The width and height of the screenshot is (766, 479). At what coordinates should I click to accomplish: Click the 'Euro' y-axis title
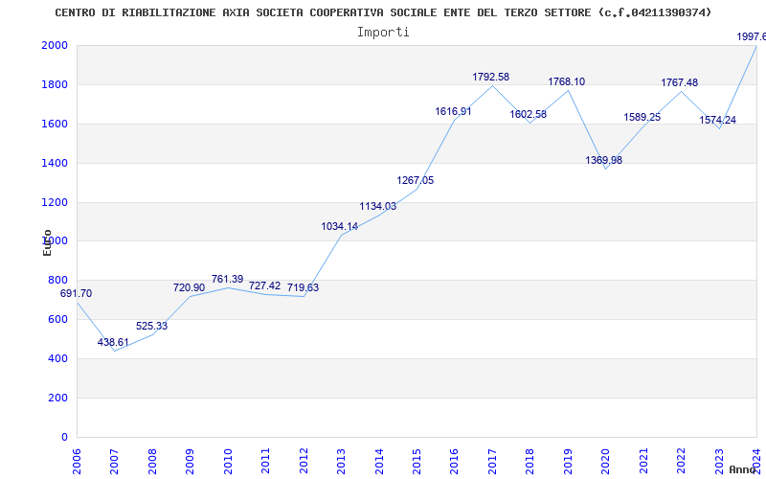pos(47,243)
